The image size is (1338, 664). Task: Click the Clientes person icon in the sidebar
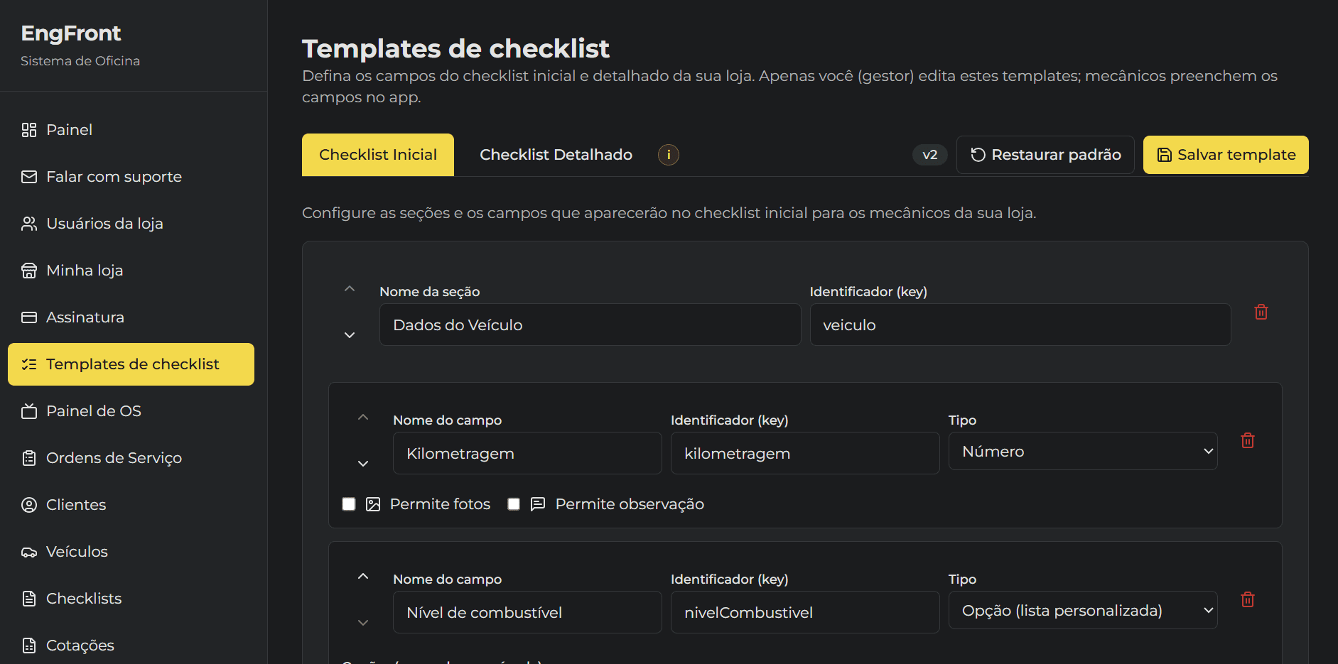29,504
